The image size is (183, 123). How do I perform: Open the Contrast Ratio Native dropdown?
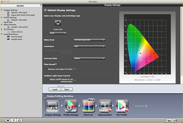tap(90, 58)
